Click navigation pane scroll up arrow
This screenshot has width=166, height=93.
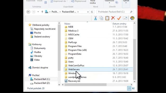click(x=59, y=23)
